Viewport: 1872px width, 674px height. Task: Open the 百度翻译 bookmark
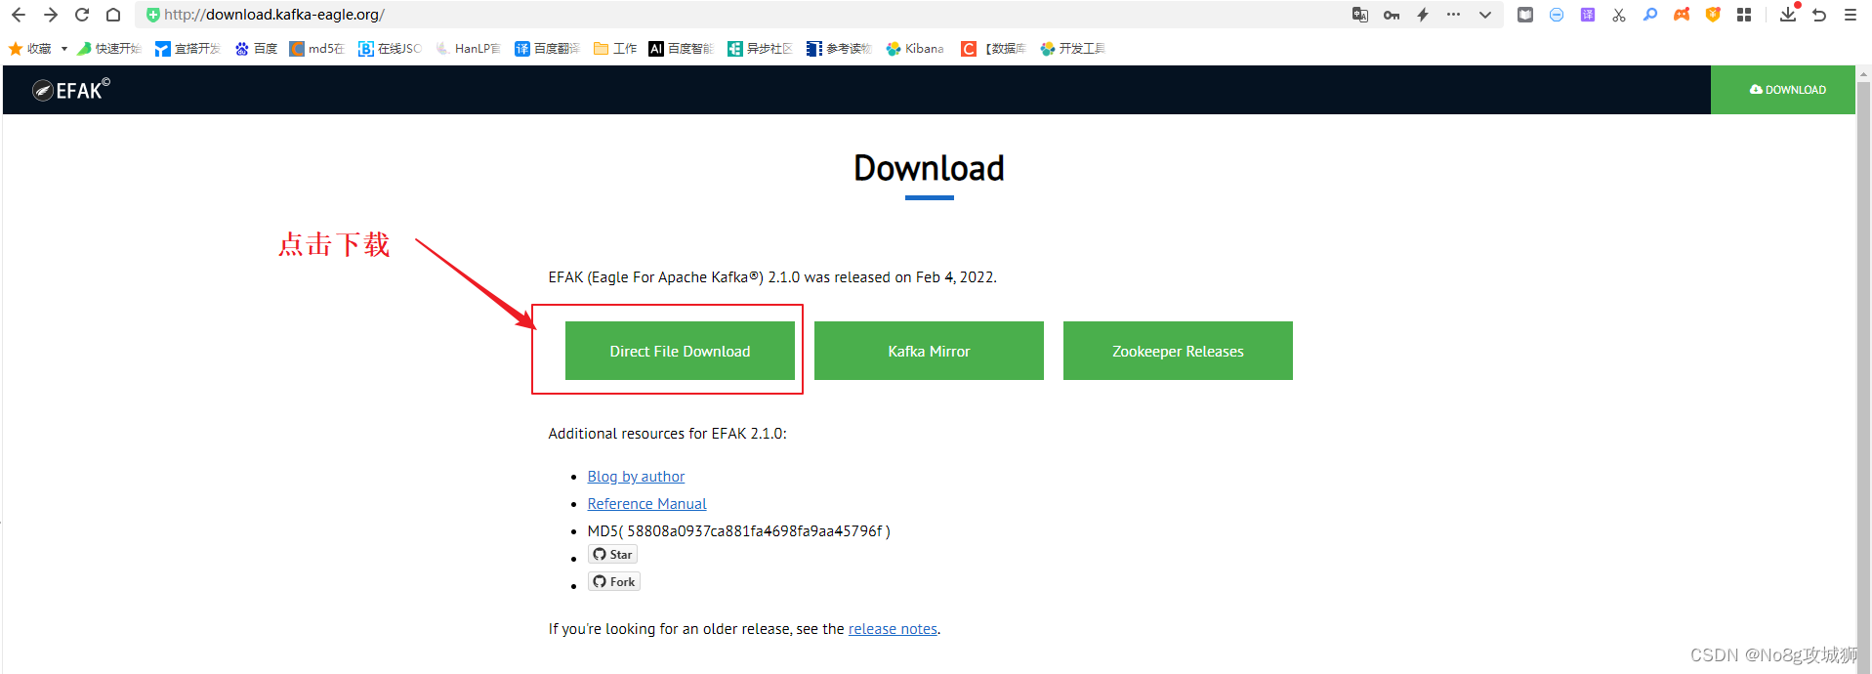coord(548,49)
